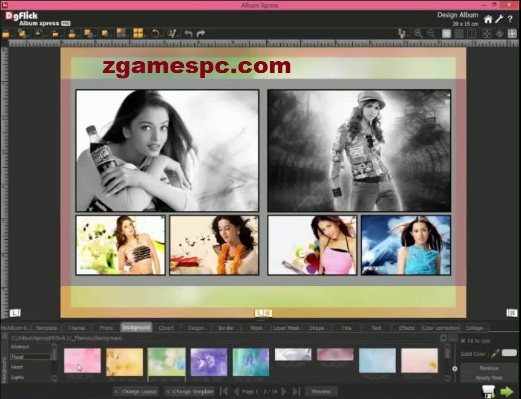Click the Preview button

tap(322, 392)
